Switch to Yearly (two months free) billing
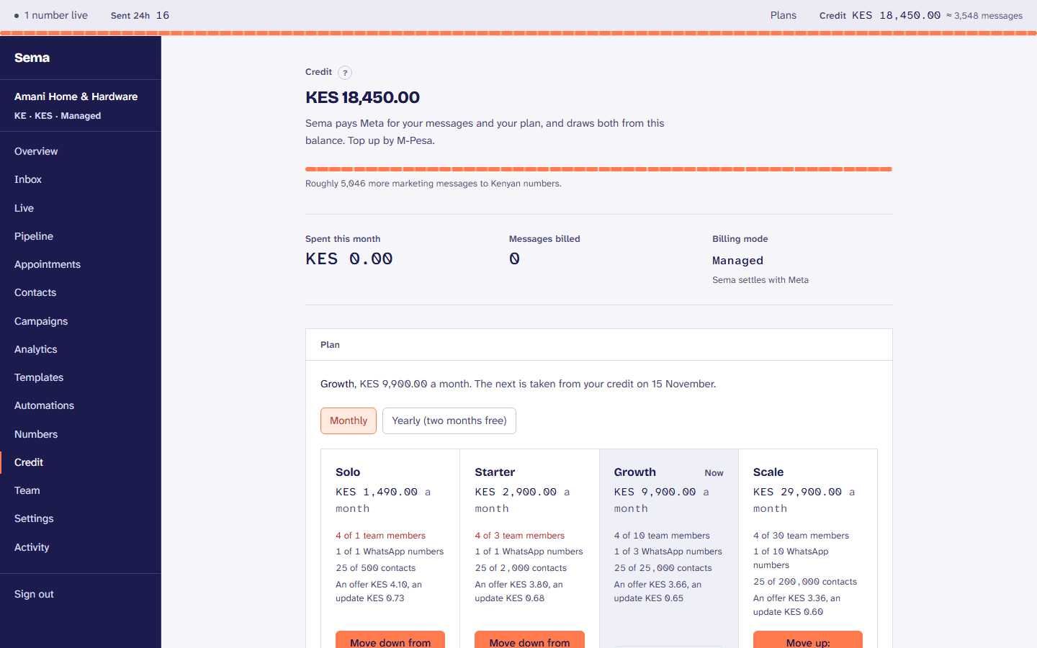Image resolution: width=1037 pixels, height=648 pixels. (x=449, y=421)
